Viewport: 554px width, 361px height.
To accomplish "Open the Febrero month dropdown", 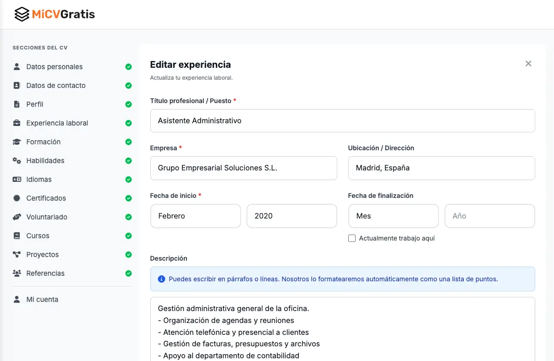I will (196, 216).
